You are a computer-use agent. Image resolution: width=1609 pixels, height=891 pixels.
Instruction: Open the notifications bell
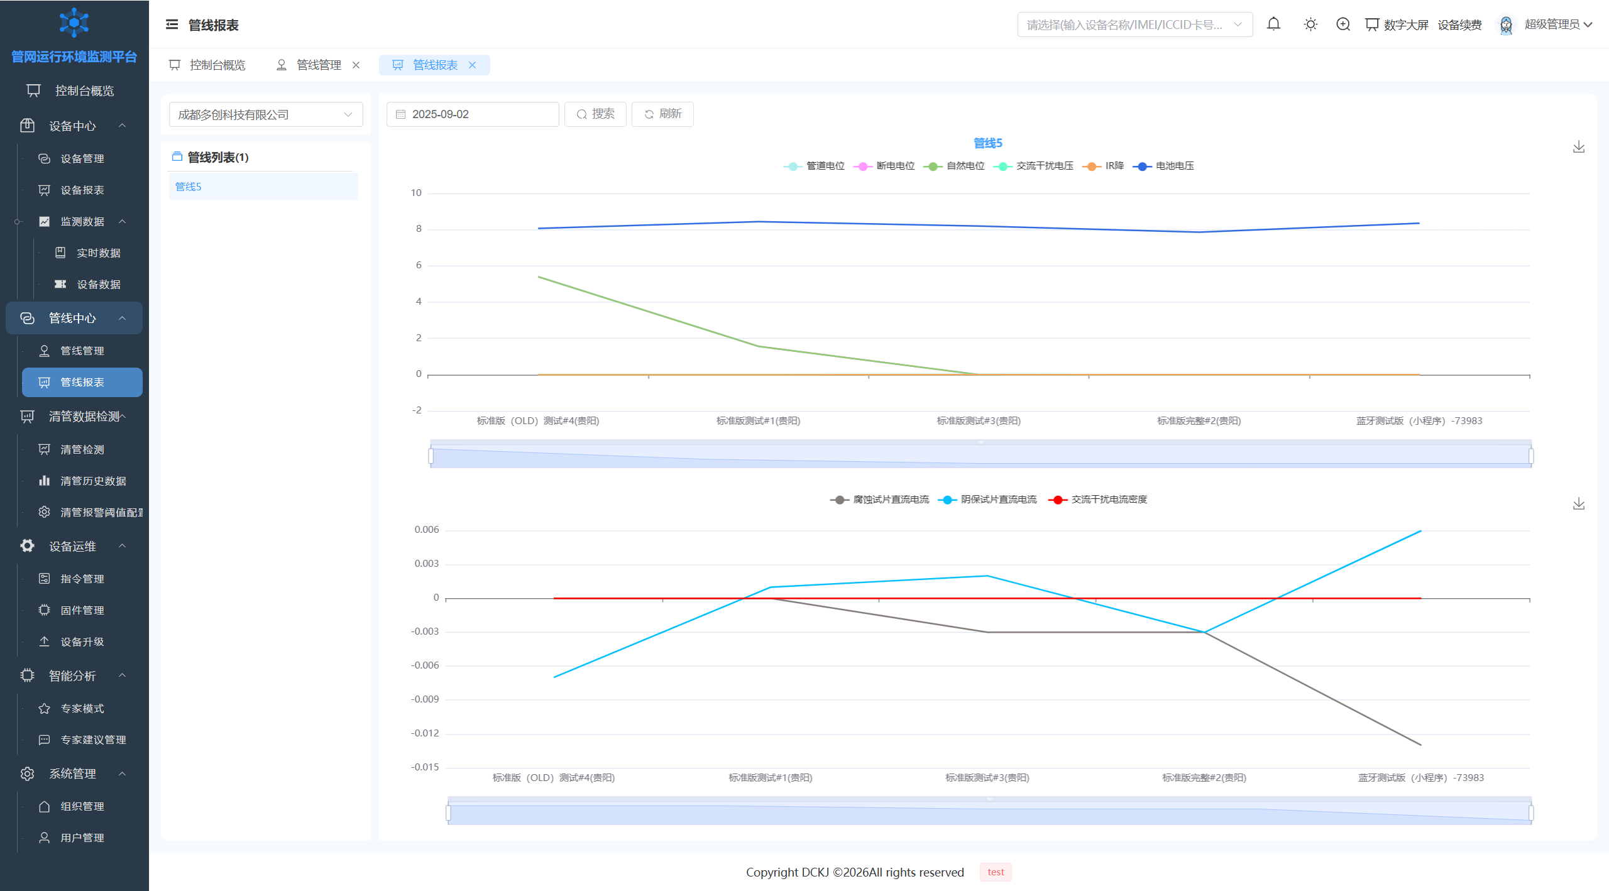1273,25
